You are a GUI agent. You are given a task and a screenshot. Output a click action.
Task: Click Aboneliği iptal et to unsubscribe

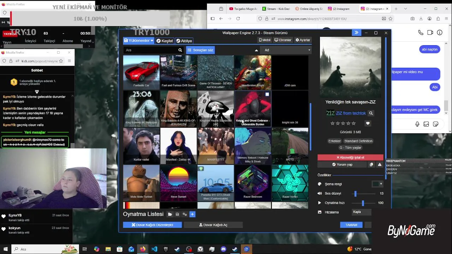(x=350, y=157)
